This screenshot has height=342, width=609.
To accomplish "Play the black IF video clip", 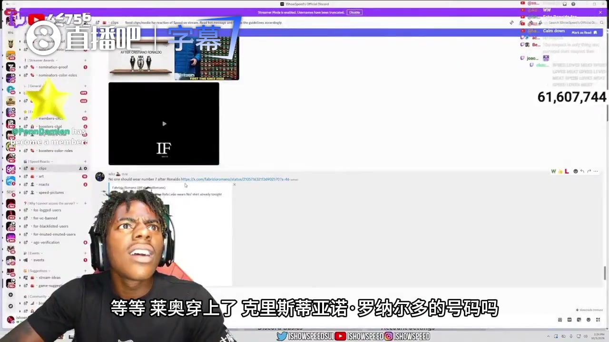I will click(x=164, y=123).
